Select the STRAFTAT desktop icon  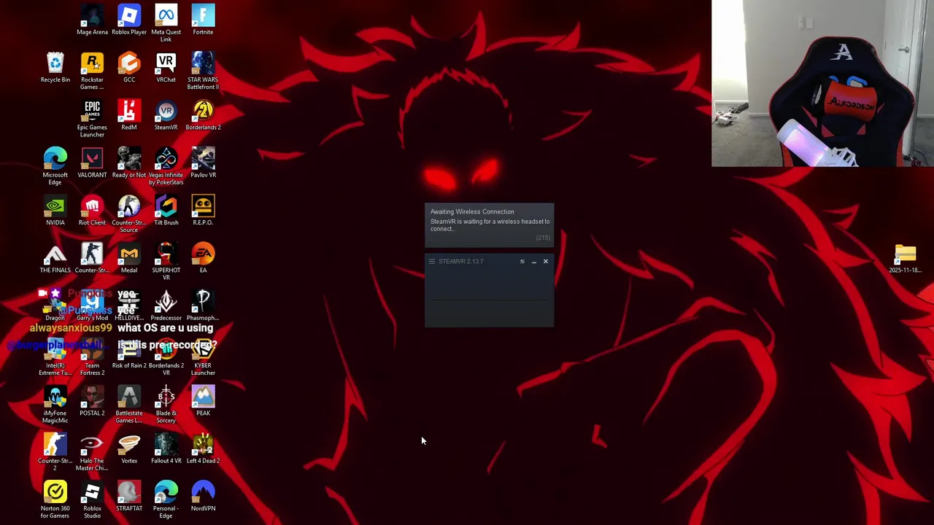[129, 496]
